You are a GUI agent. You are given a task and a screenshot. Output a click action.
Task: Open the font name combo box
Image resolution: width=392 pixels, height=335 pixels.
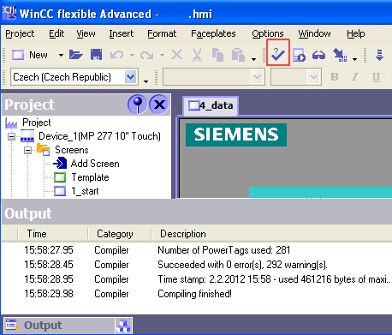(x=214, y=77)
